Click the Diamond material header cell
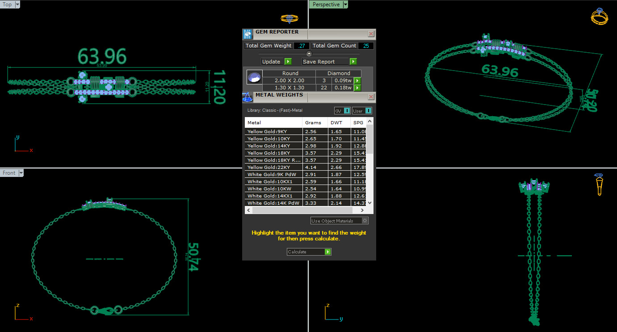Screen dimensions: 617x332 (339, 73)
